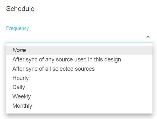157x119 pixels.
Task: Click the any-source sync trigger option
Action: [79, 59]
